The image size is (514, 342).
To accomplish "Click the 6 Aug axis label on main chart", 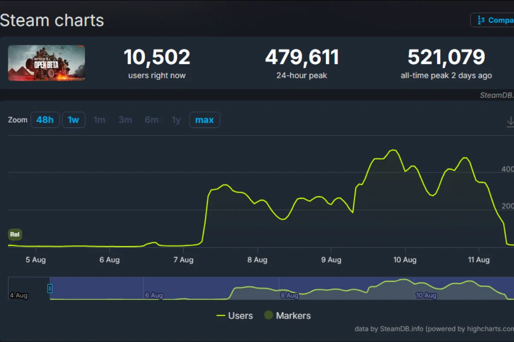I will (x=109, y=259).
